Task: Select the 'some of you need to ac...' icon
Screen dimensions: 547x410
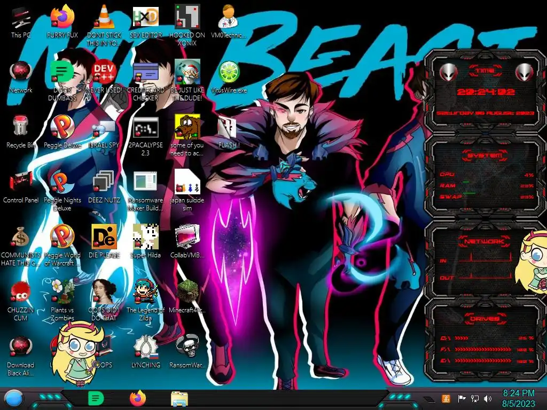Action: (187, 135)
